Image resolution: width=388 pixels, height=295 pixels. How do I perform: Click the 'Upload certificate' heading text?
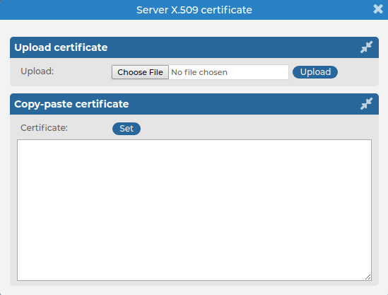[x=61, y=47]
